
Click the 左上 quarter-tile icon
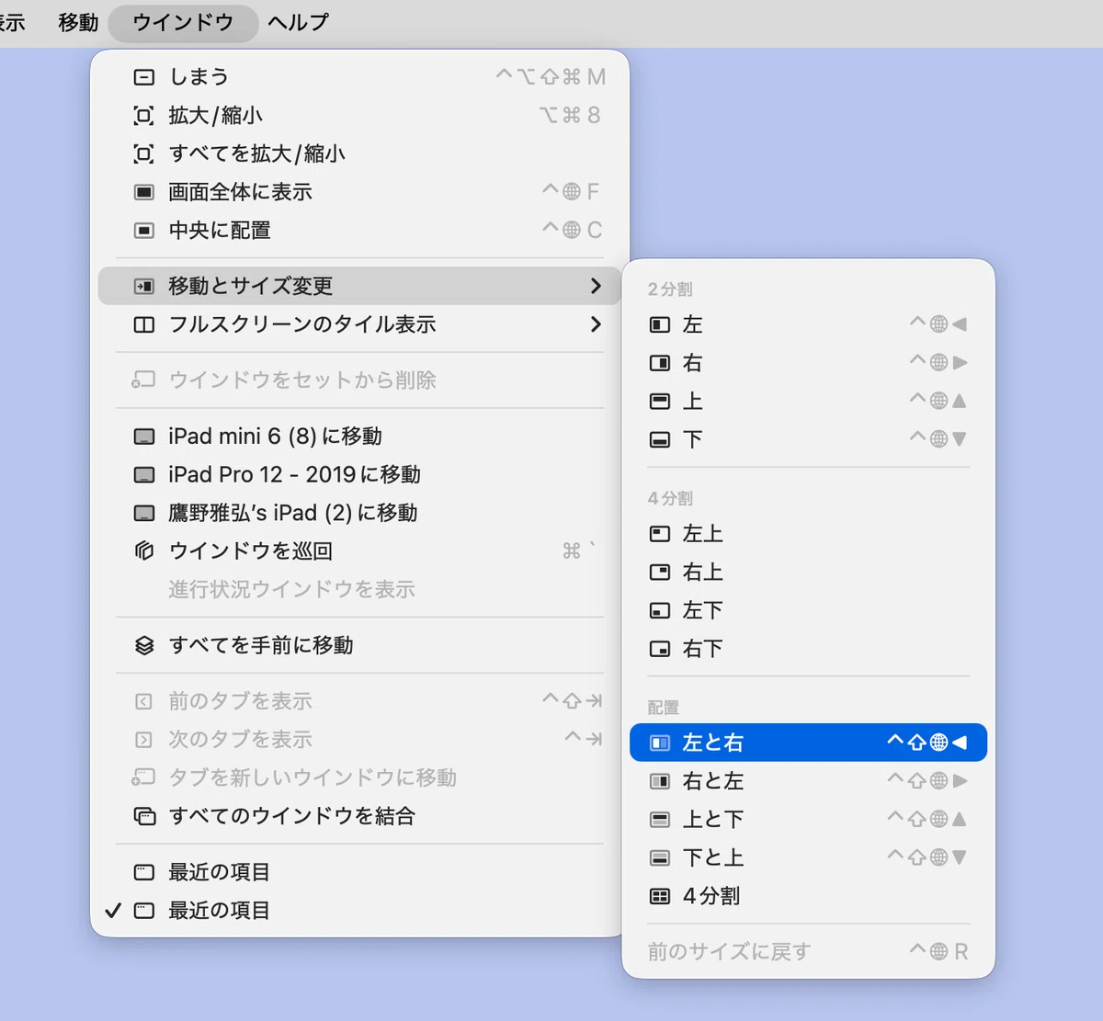(x=660, y=534)
